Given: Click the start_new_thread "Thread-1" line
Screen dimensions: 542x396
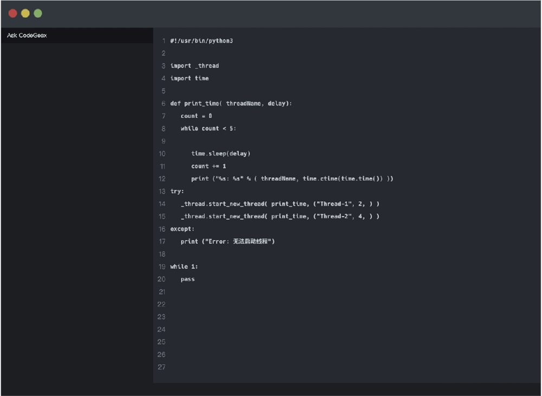Looking at the screenshot, I should [x=280, y=204].
